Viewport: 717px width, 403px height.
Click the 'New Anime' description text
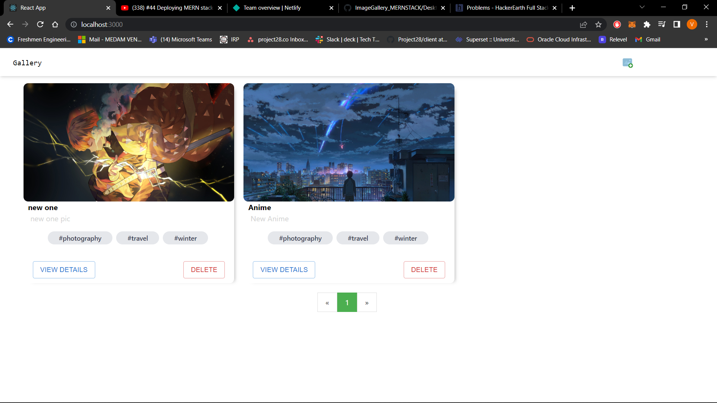(270, 219)
